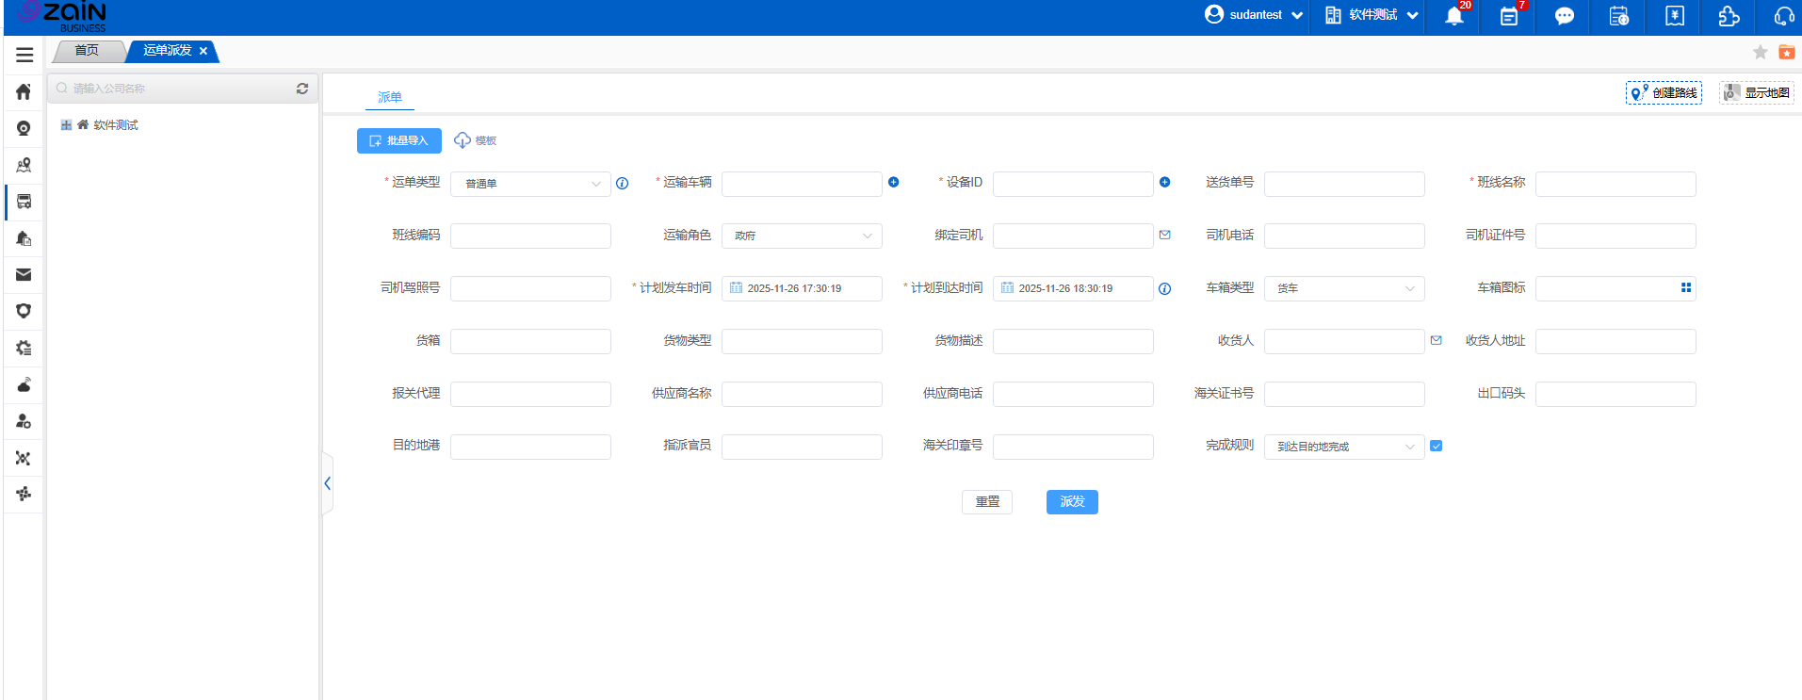Viewport: 1802px width, 700px height.
Task: Switch to the 首页 tab
Action: point(87,51)
